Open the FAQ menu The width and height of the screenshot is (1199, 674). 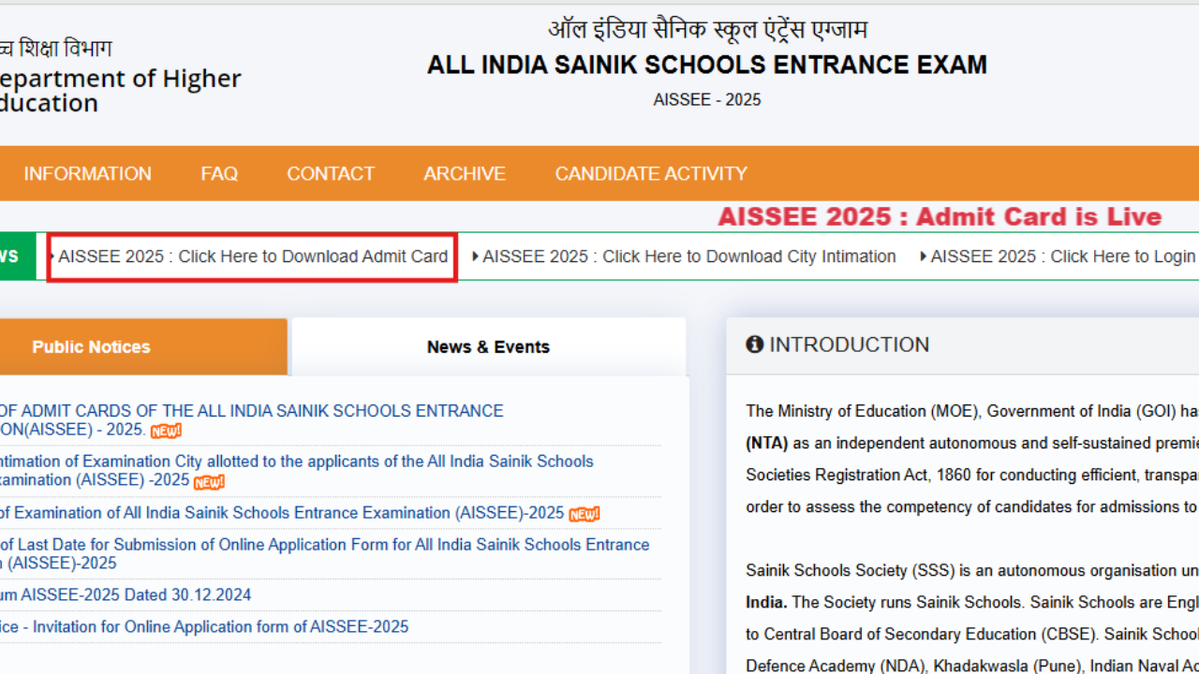click(219, 173)
